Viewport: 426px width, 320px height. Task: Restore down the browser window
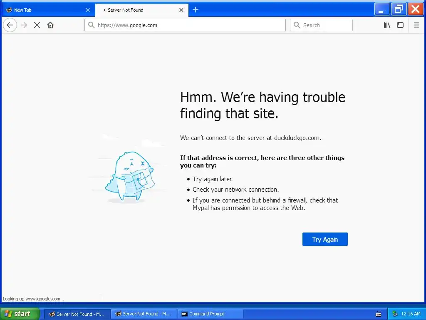[x=399, y=9]
